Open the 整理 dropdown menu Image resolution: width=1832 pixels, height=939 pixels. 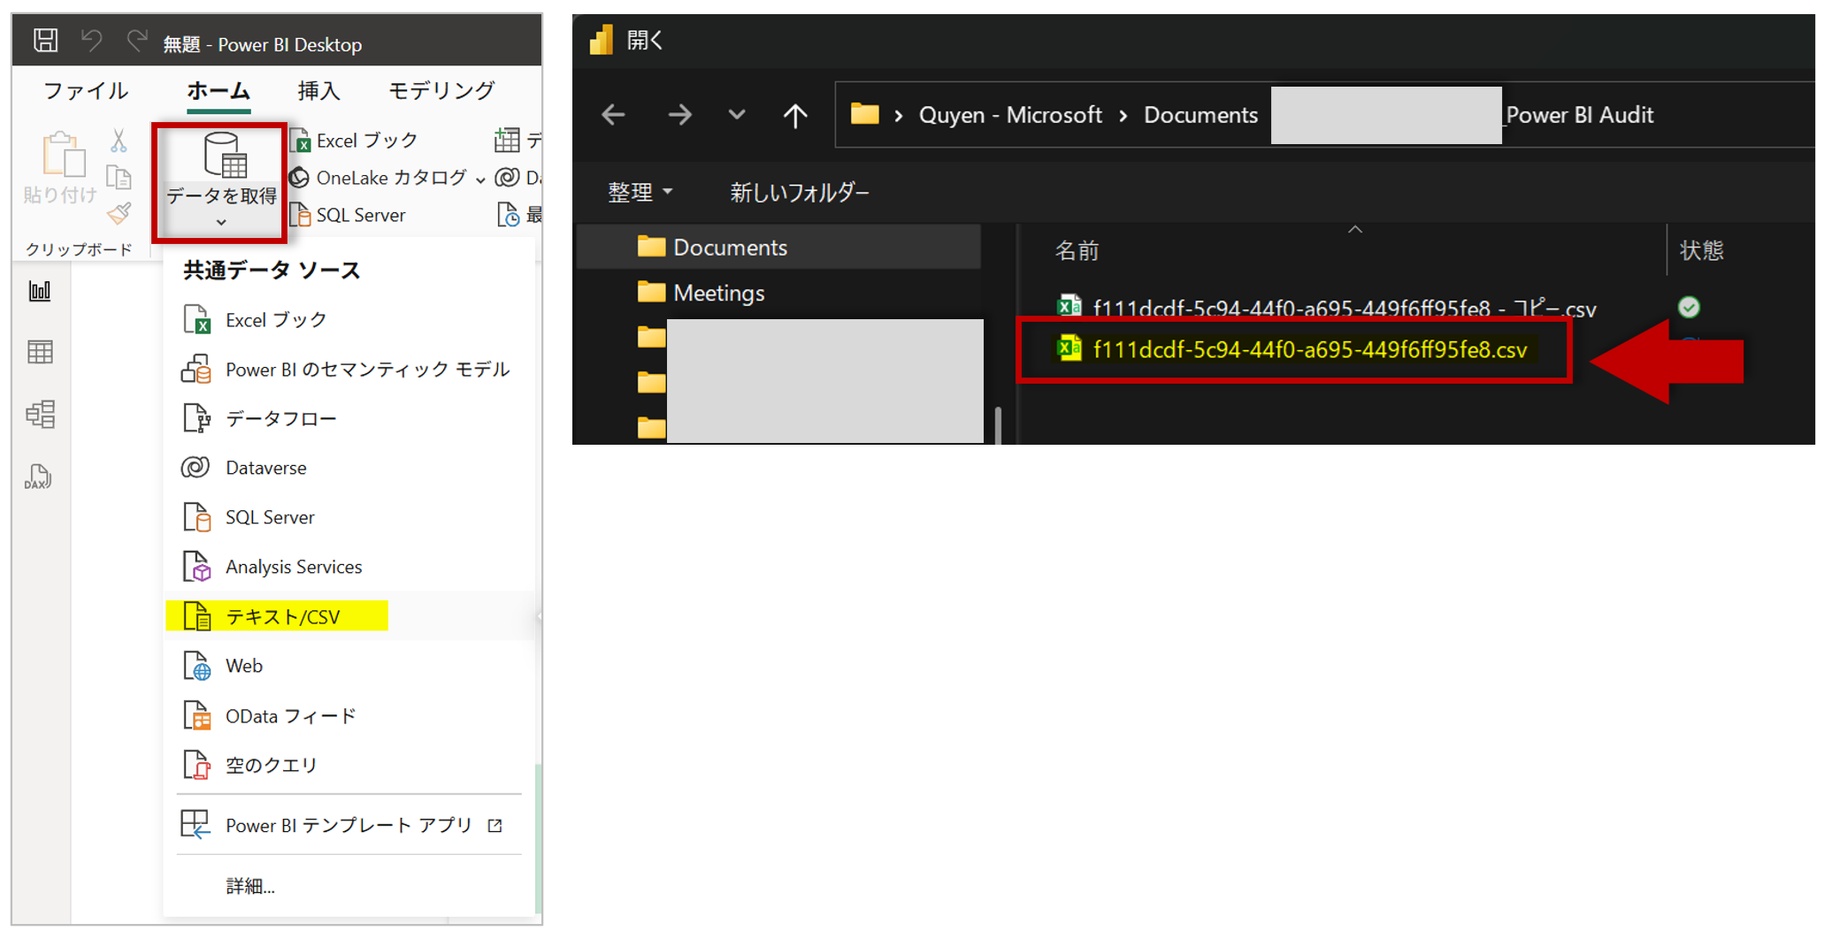coord(640,192)
